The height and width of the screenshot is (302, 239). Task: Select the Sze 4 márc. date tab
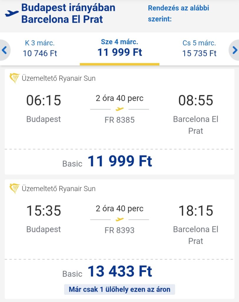point(119,48)
